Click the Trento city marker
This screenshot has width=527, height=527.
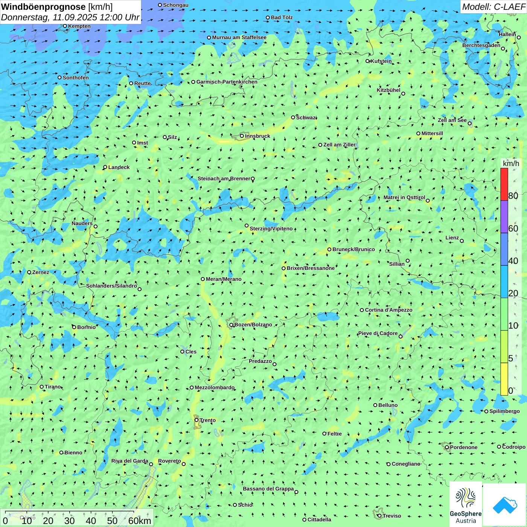click(x=196, y=420)
